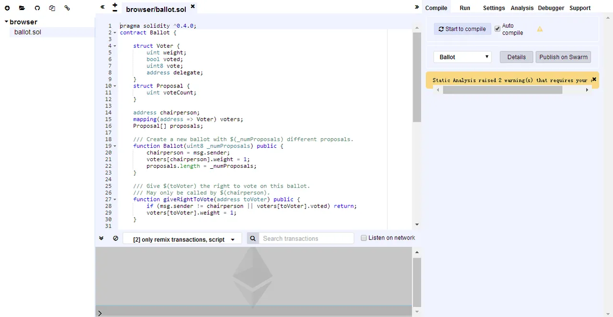Image resolution: width=613 pixels, height=317 pixels.
Task: Open the Support tab
Action: 580,8
